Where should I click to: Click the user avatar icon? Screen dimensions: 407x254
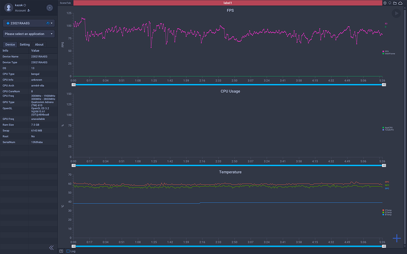(x=9, y=7)
